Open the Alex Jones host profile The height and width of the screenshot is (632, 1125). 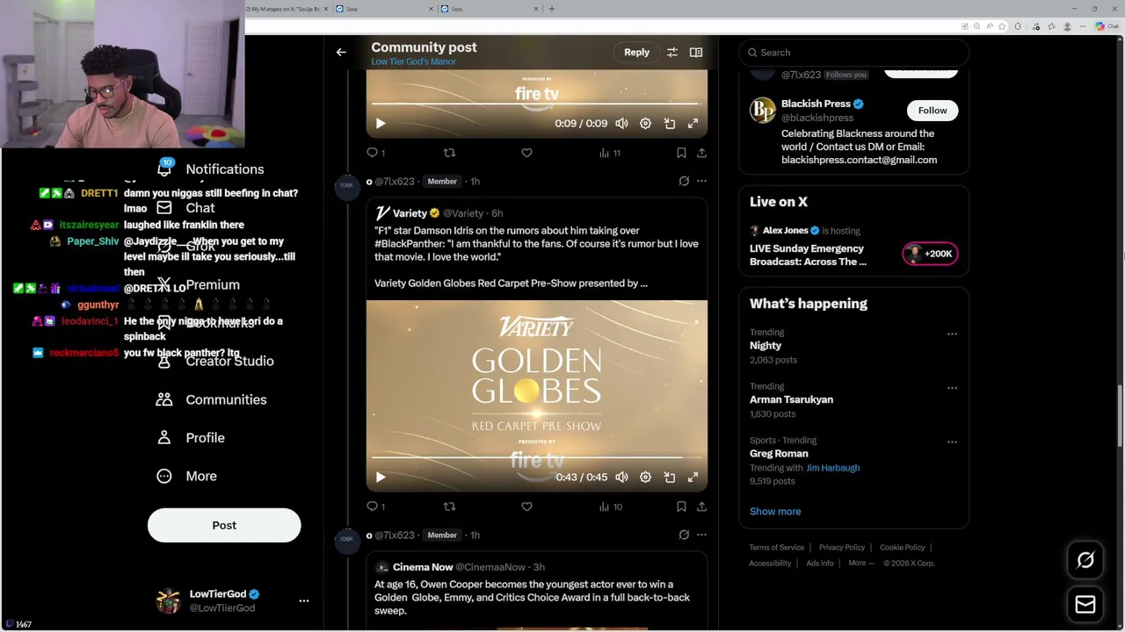[x=785, y=231]
